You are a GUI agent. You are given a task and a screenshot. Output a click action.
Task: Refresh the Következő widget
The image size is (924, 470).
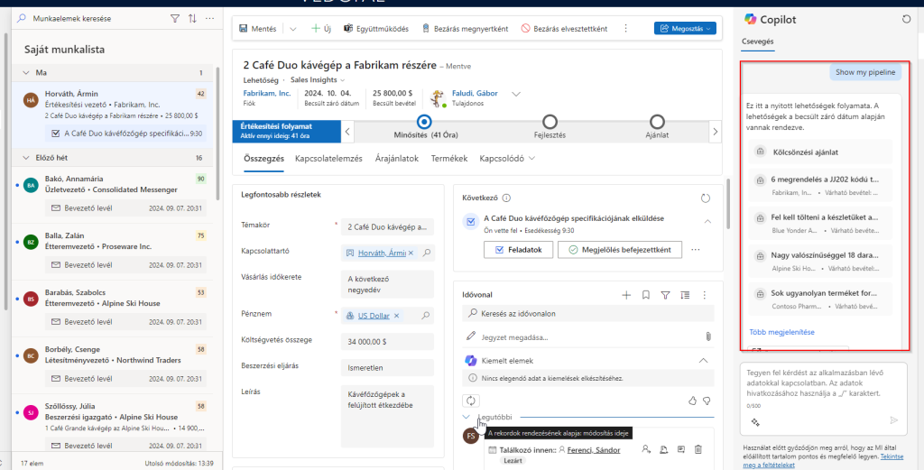click(706, 198)
